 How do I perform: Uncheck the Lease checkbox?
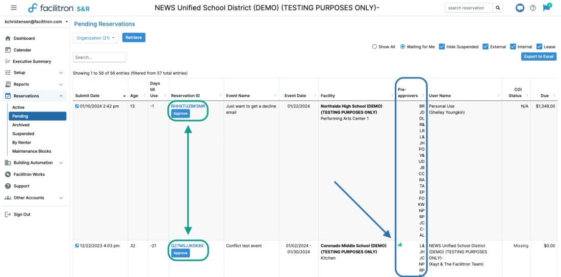click(x=540, y=46)
